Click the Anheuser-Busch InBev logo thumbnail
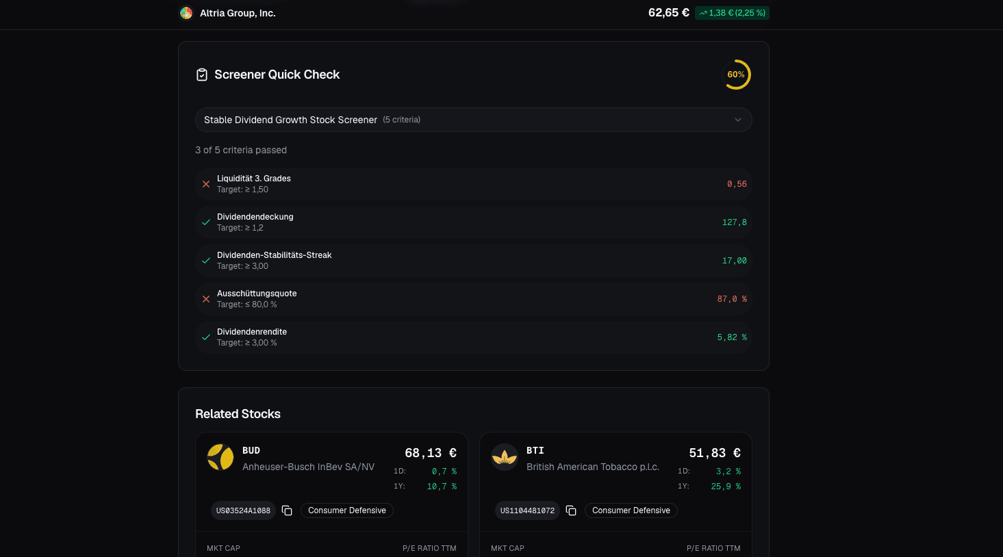 coord(220,457)
